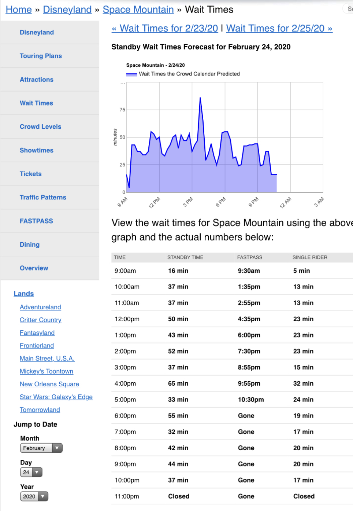This screenshot has width=353, height=511.
Task: Open the Tomorrowland land link
Action: pos(40,410)
